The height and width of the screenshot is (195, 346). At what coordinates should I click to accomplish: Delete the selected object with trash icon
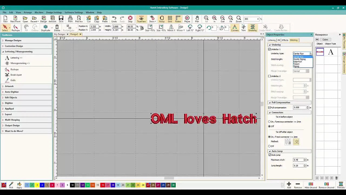(57, 28)
